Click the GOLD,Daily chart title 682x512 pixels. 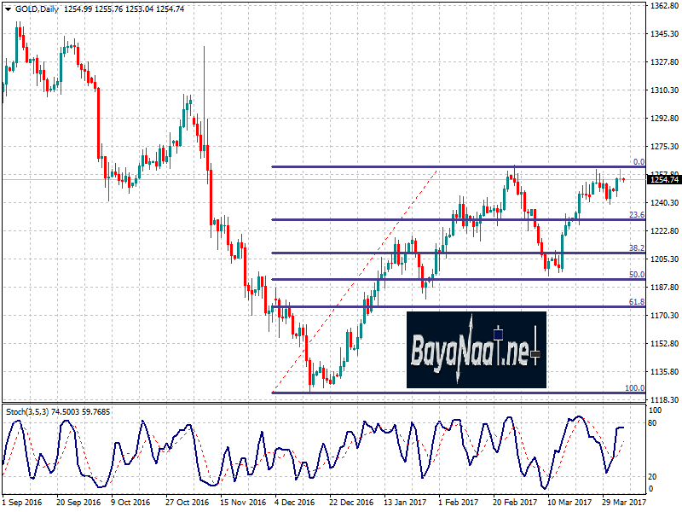click(x=35, y=9)
